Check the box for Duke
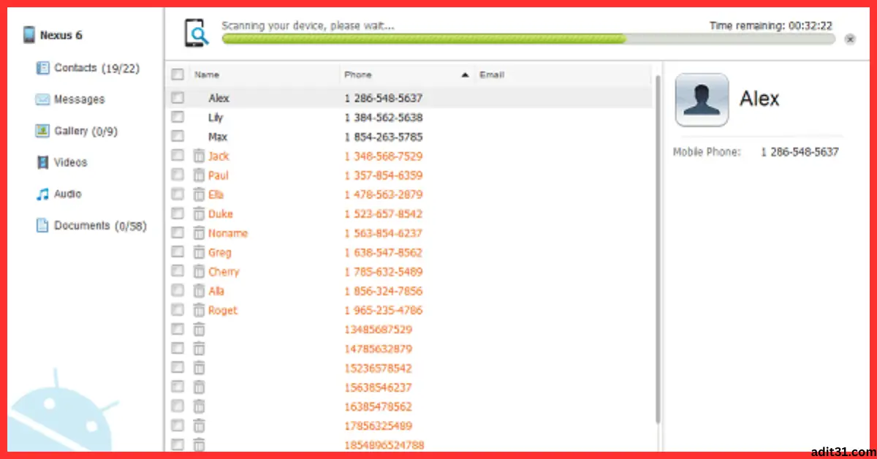This screenshot has width=877, height=459. point(177,213)
